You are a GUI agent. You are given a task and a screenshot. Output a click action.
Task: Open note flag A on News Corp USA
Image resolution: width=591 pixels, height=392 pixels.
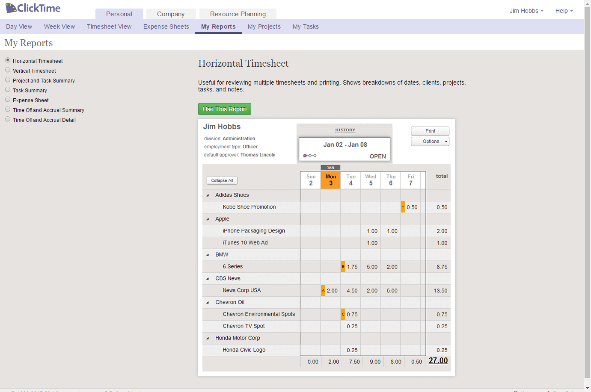click(323, 290)
